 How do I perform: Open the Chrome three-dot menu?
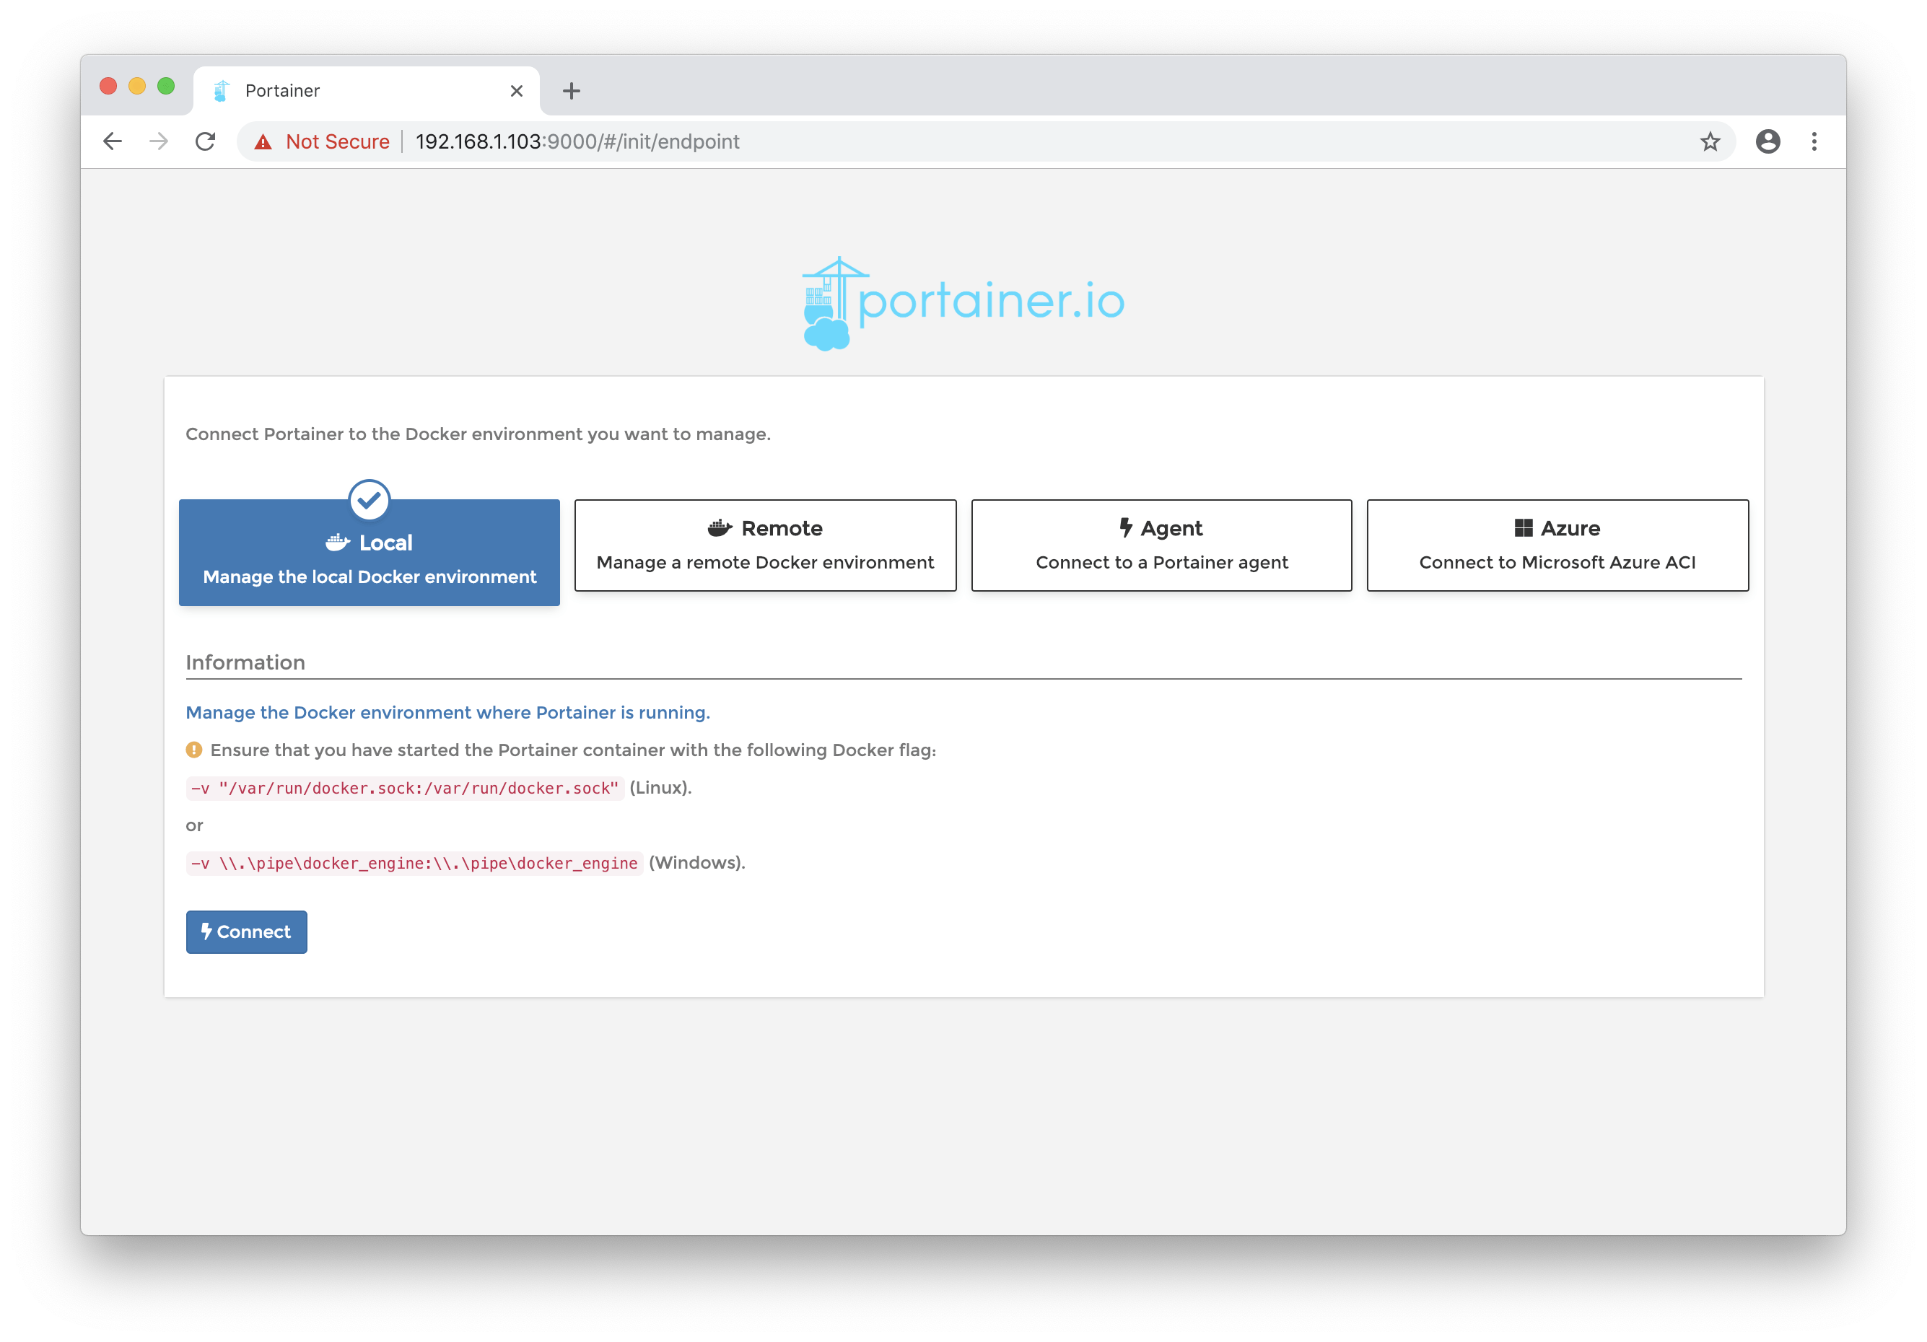(x=1814, y=142)
